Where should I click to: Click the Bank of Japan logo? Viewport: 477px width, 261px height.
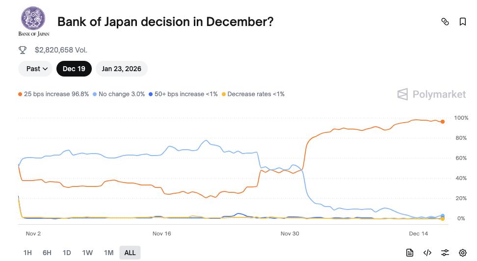(x=33, y=21)
